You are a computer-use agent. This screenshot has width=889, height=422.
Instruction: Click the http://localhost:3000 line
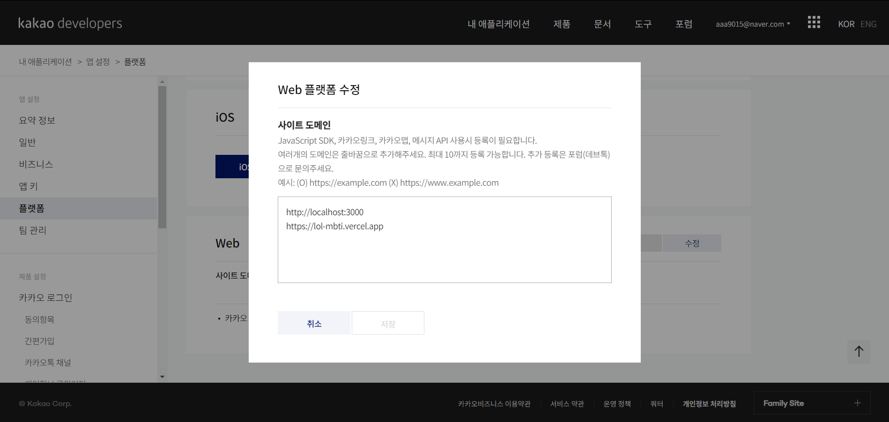coord(325,212)
